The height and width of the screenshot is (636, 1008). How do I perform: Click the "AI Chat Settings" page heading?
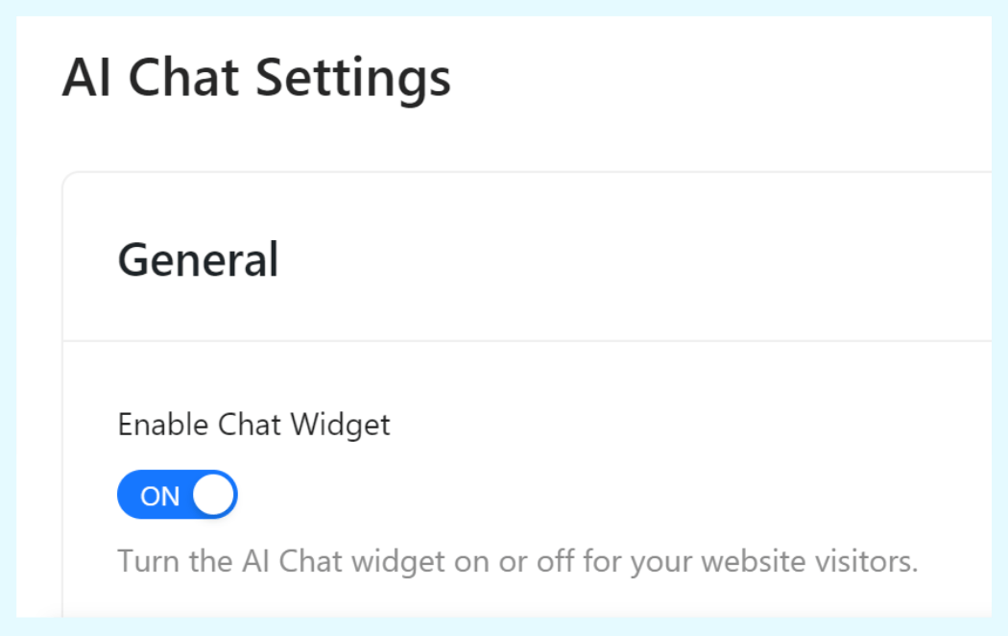(x=256, y=78)
